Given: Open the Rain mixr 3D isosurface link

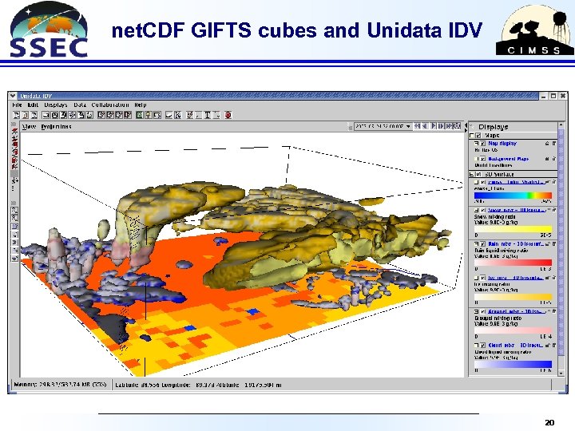Looking at the screenshot, I should click(x=516, y=243).
